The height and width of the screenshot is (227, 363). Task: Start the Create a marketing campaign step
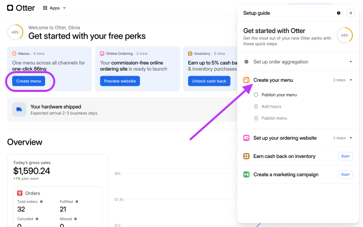pos(345,175)
